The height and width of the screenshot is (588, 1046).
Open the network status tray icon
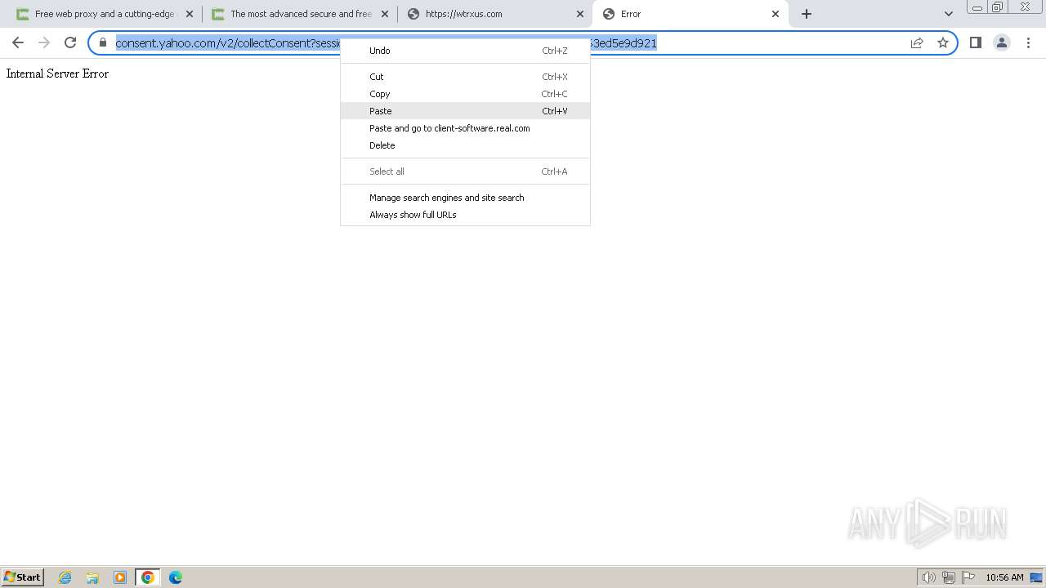[949, 577]
